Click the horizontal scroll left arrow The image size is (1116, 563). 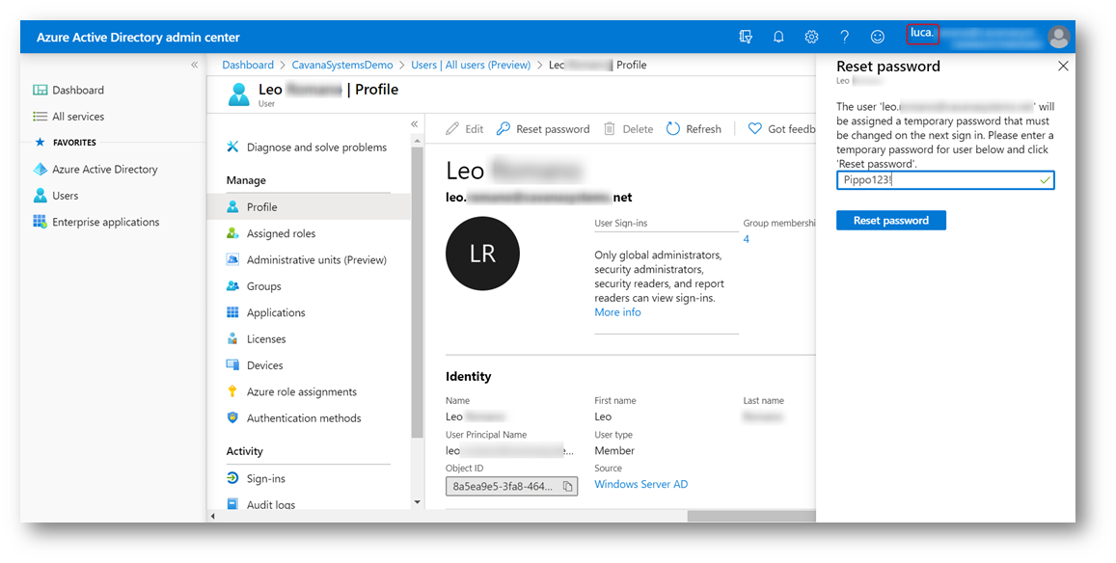[x=213, y=516]
